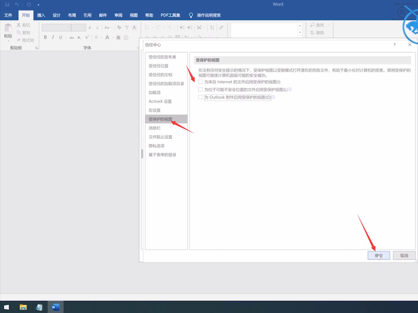The height and width of the screenshot is (313, 418).
Task: Switch to the 引用 (References) tab
Action: (87, 15)
